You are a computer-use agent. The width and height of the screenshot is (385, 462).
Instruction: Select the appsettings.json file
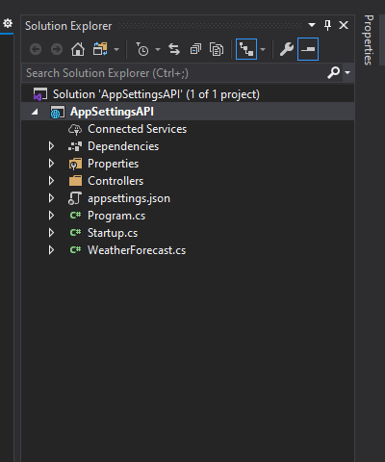129,198
